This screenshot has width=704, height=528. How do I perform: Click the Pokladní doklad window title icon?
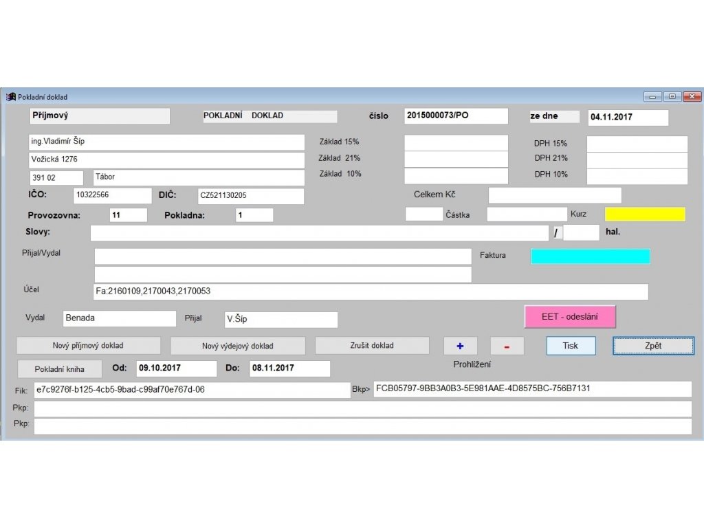click(11, 97)
